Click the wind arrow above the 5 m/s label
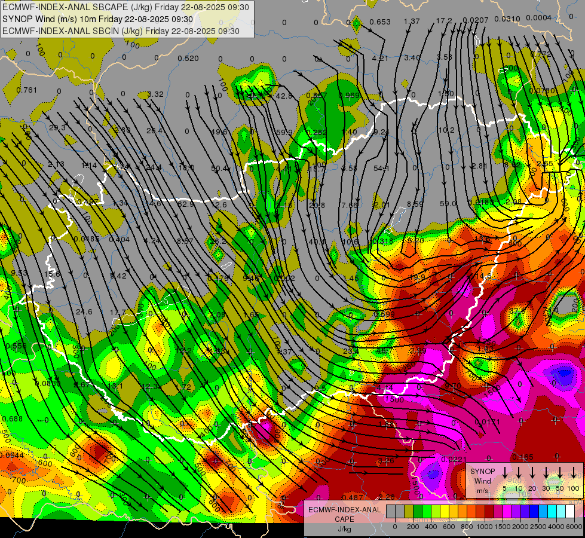The width and height of the screenshot is (585, 538). pos(505,473)
